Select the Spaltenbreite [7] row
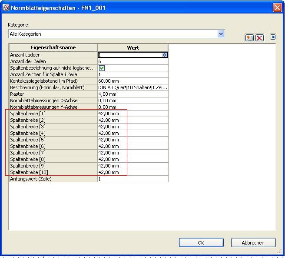Viewport: 285px width, 258px height. coord(53,153)
